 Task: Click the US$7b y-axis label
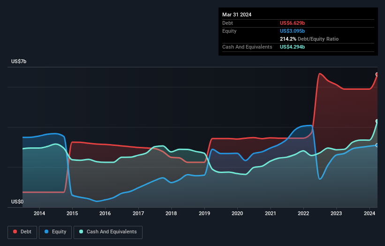pos(19,61)
